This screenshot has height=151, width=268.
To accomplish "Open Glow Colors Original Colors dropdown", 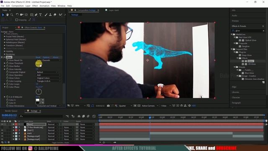I will tap(49, 78).
